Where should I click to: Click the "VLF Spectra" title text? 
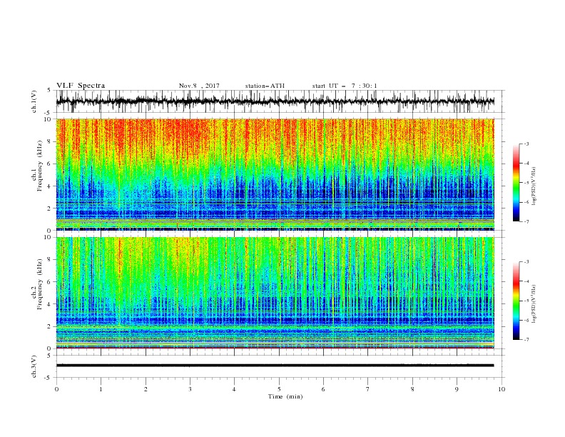point(81,86)
